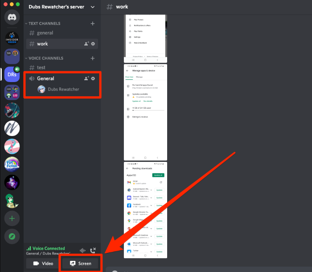Image resolution: width=312 pixels, height=272 pixels.
Task: Open the green-haired character server icon
Action: 12,201
